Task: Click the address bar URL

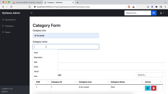Action: point(63,7)
